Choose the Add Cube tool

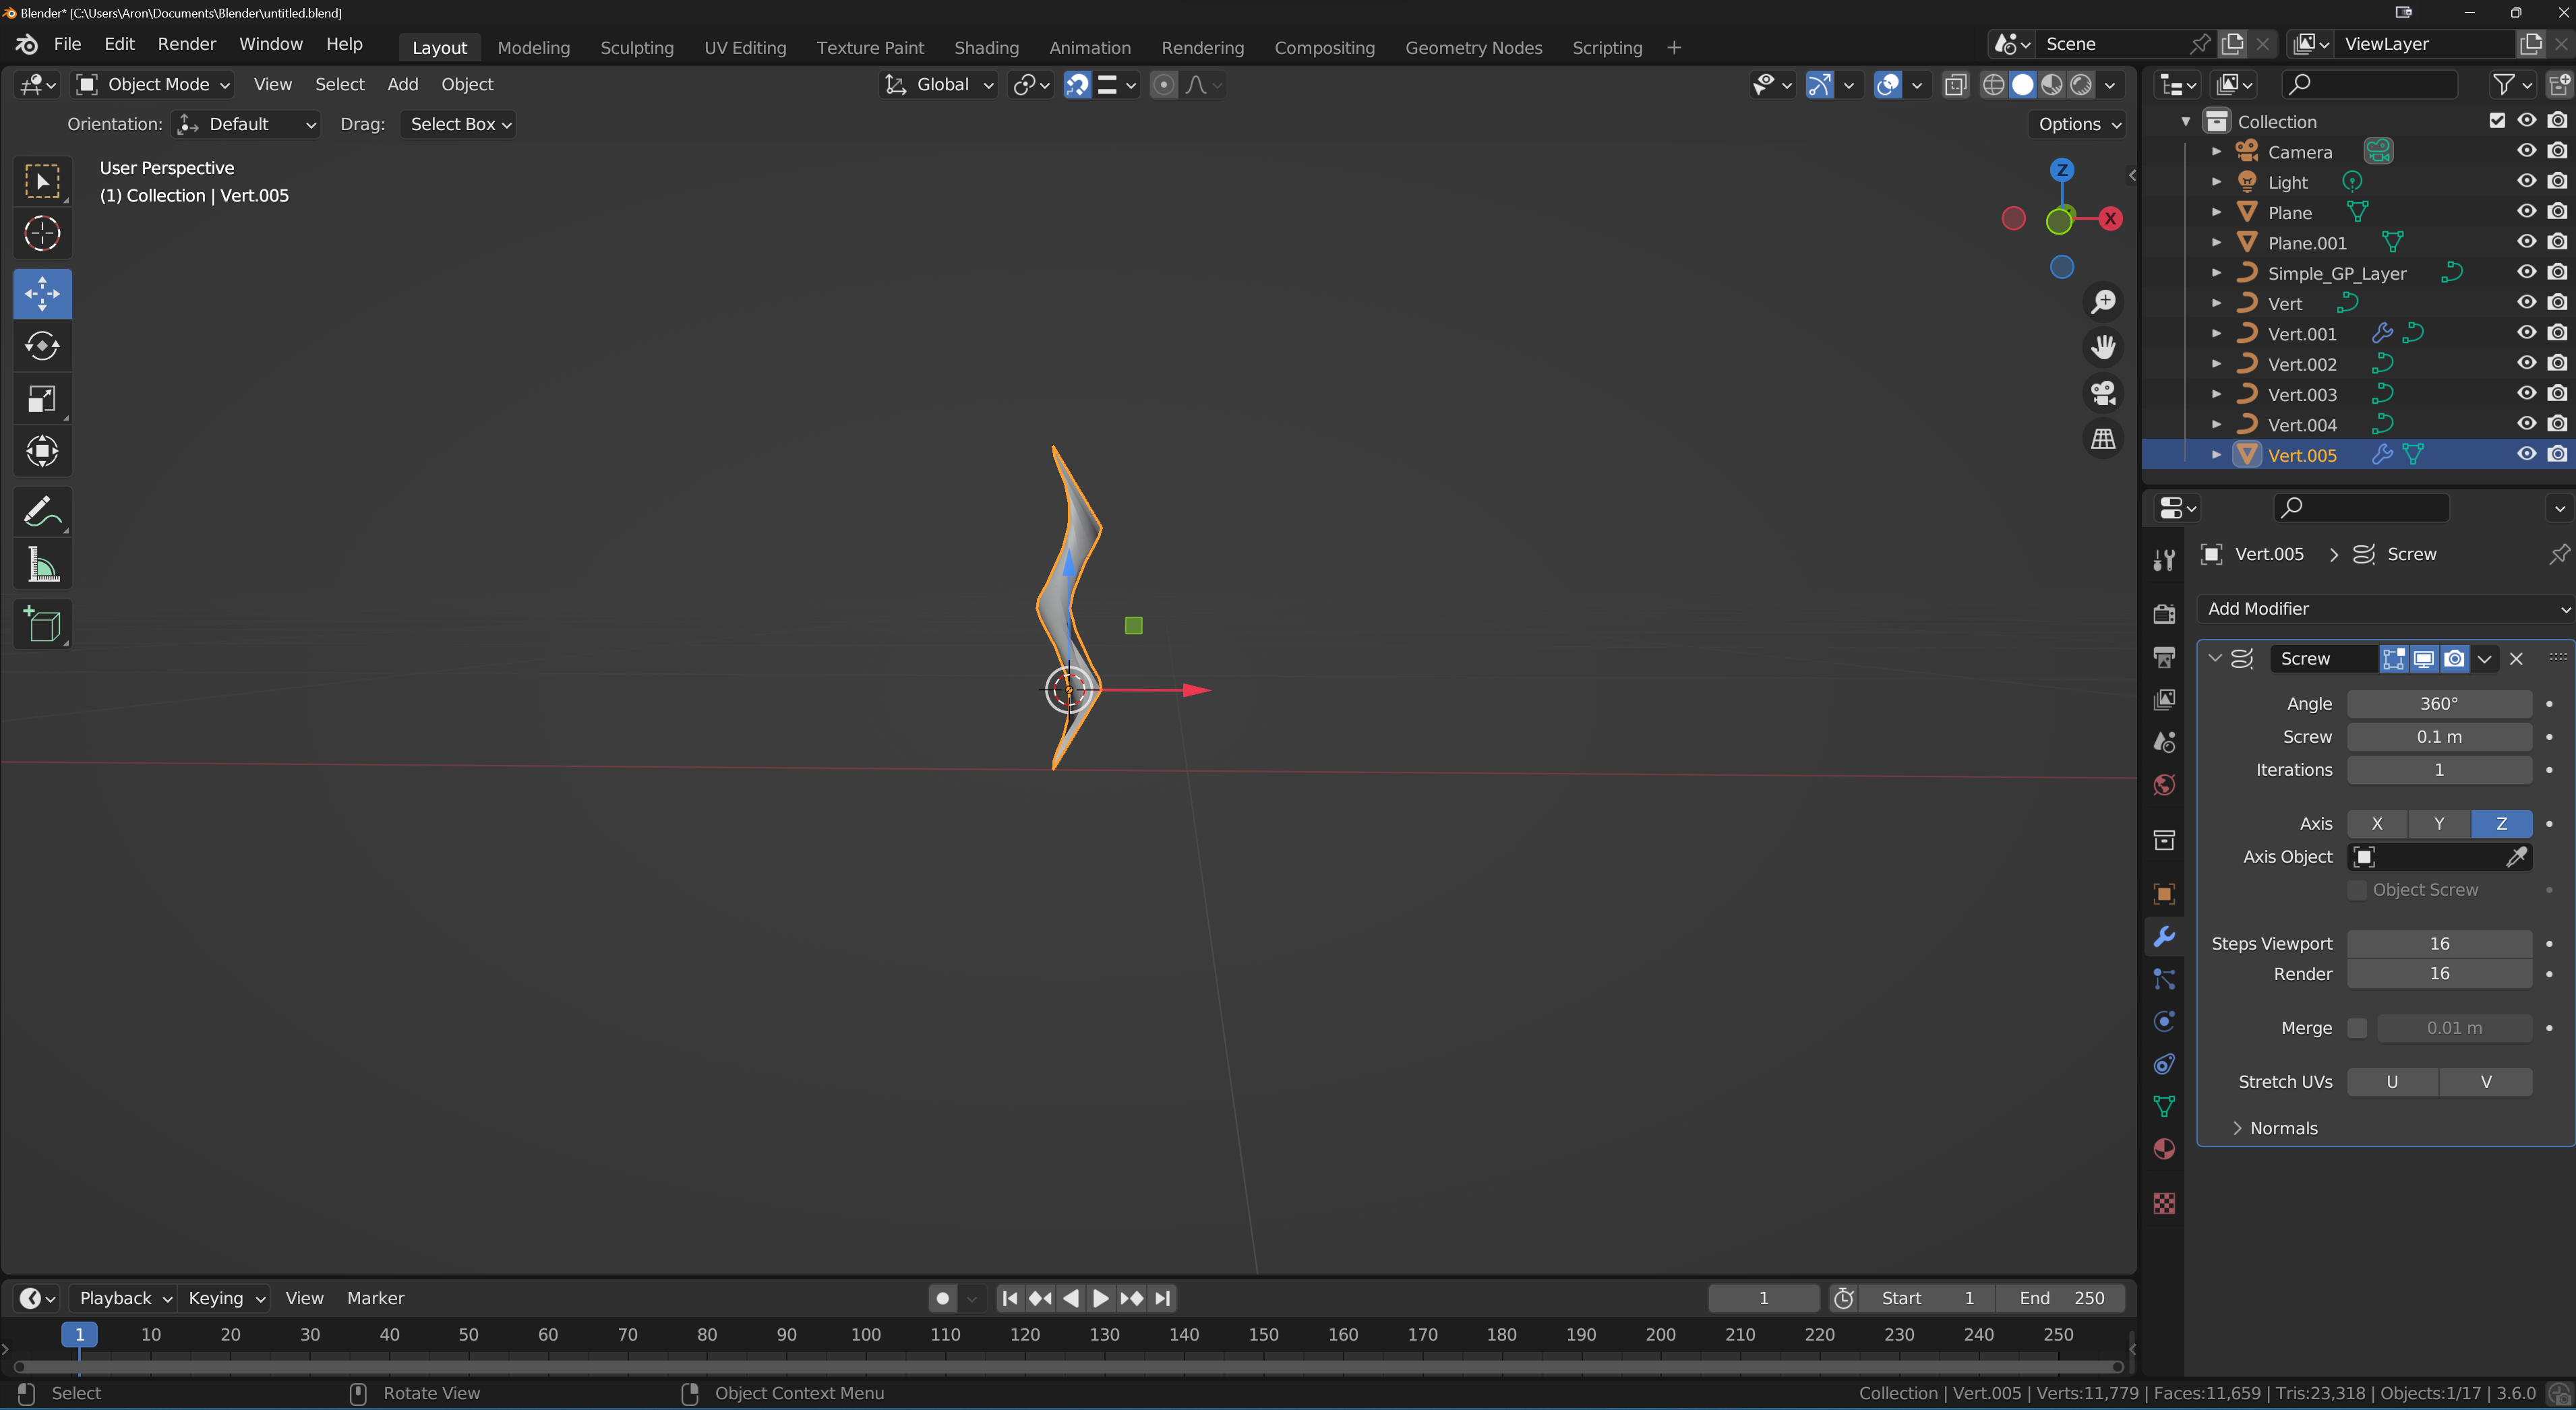pyautogui.click(x=42, y=625)
